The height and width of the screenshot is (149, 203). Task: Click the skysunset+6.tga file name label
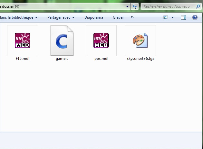click(x=140, y=59)
